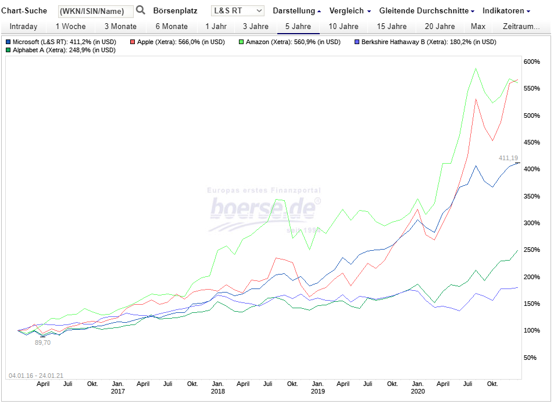This screenshot has width=554, height=404.
Task: Open the L&S RT Börsenplatz dropdown
Action: tap(237, 10)
